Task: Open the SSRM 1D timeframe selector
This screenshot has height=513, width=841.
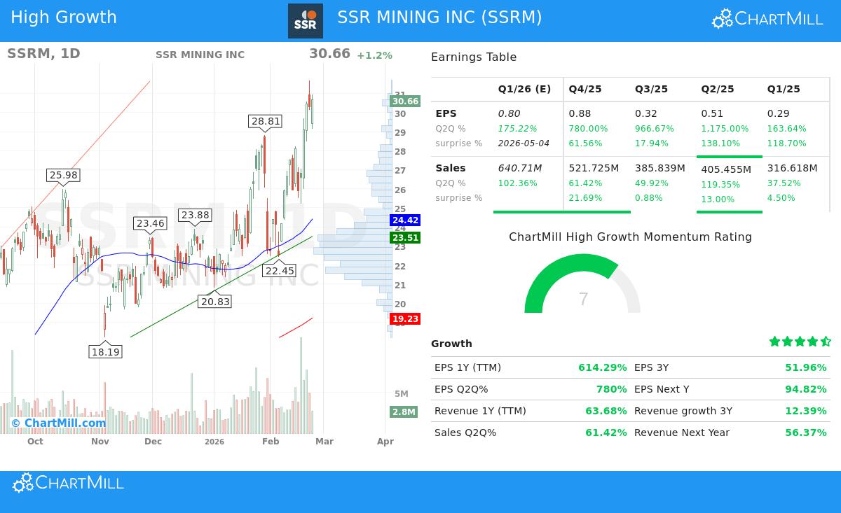Action: [x=43, y=53]
